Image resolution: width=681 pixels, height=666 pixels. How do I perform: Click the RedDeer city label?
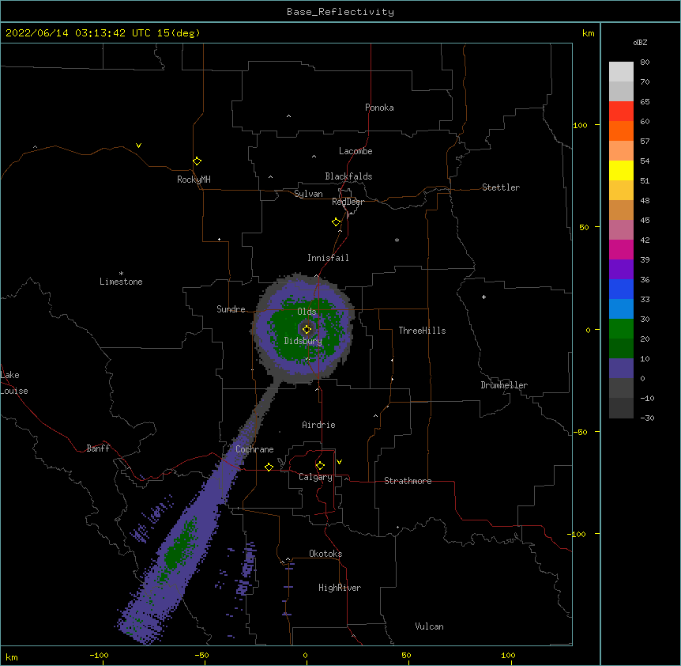coord(348,202)
